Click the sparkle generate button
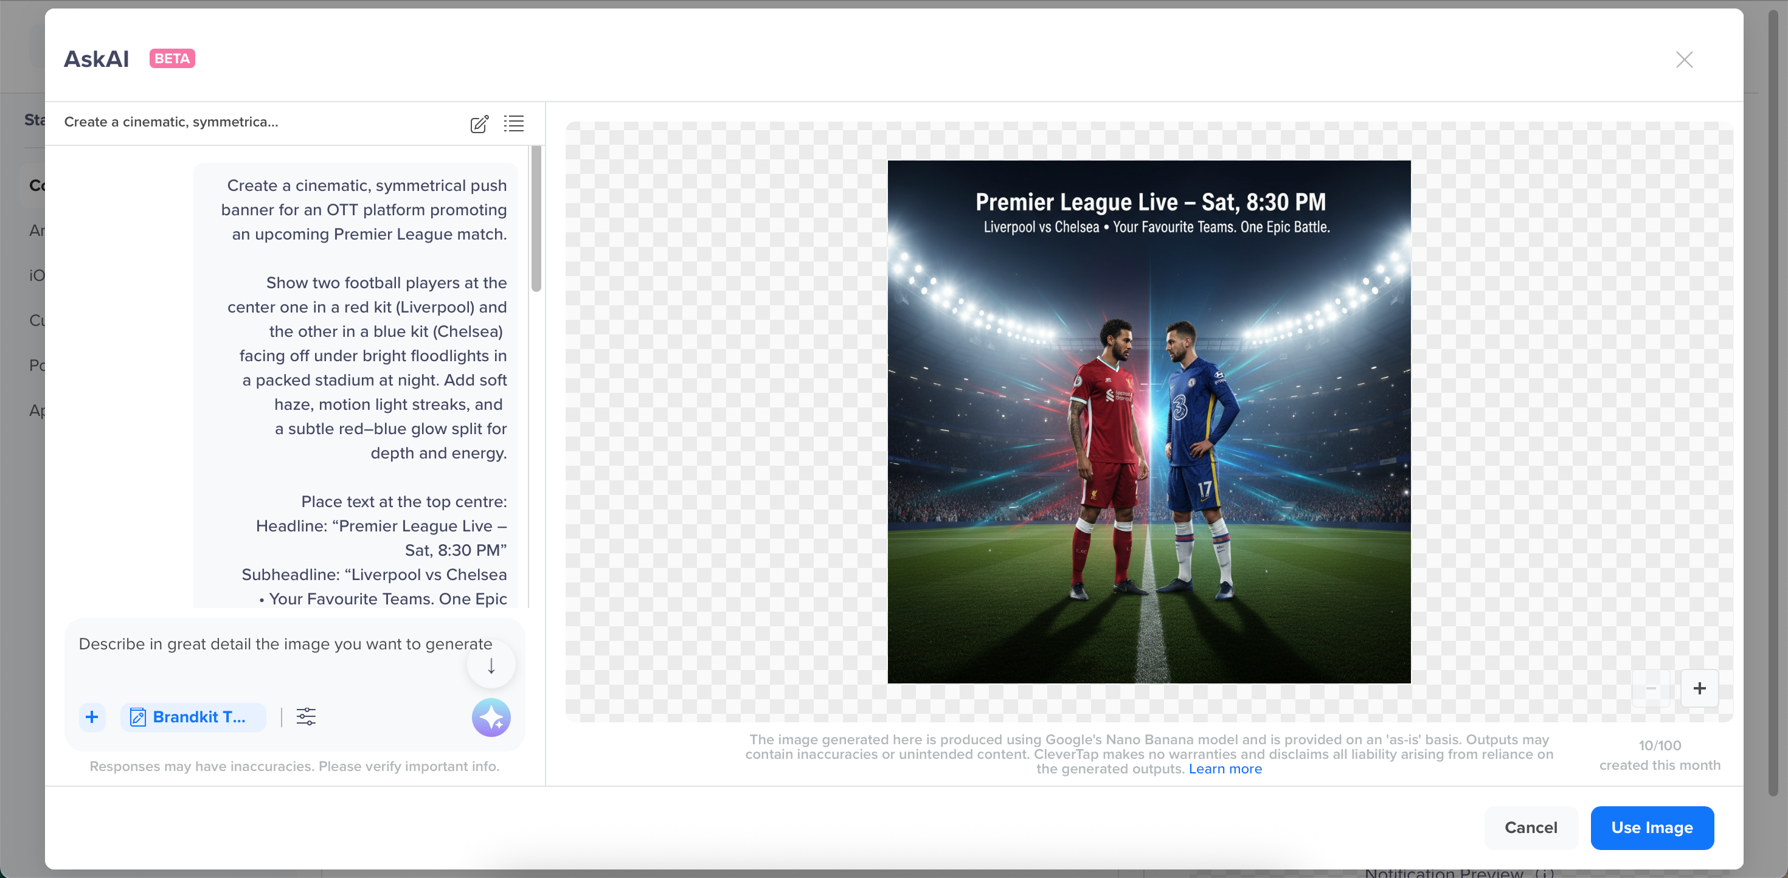 (x=491, y=717)
